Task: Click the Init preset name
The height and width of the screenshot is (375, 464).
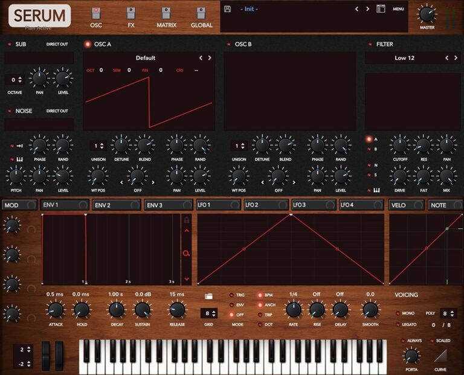Action: (x=249, y=9)
